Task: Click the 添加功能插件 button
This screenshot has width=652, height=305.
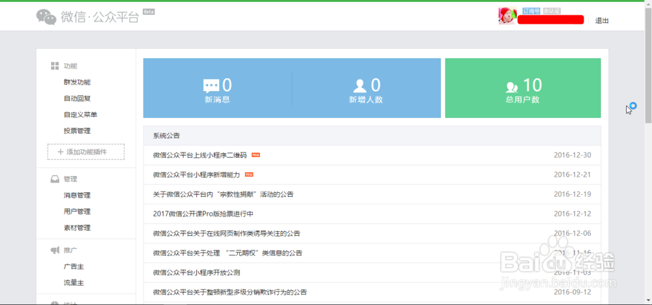Action: coord(86,152)
